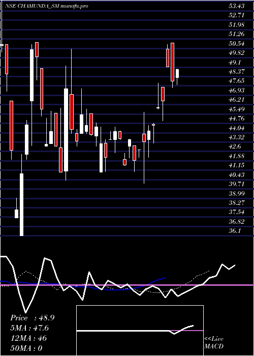This screenshot has width=254, height=356.
Task: Select the 36.1 price axis label
Action: point(235,231)
